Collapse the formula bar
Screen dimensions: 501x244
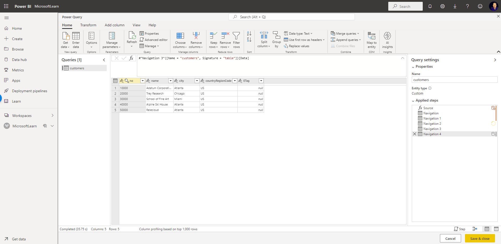pyautogui.click(x=403, y=58)
